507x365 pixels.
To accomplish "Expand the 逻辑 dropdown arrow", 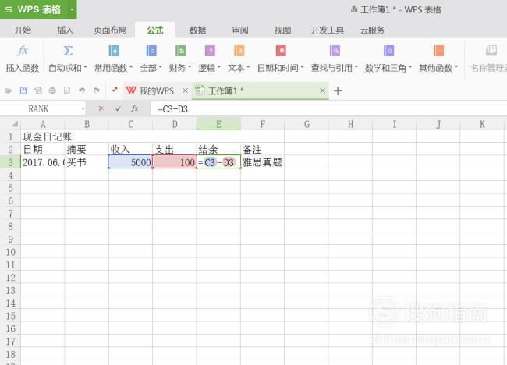I will 219,67.
